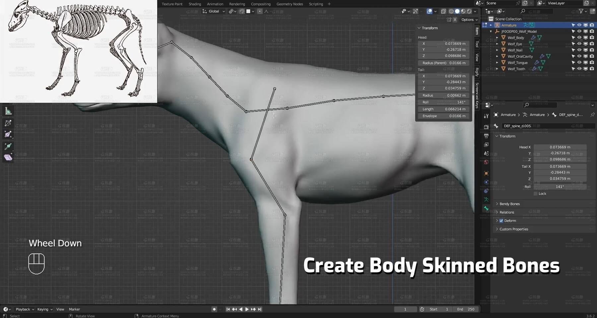Open the Bone properties tab icon

pyautogui.click(x=486, y=208)
